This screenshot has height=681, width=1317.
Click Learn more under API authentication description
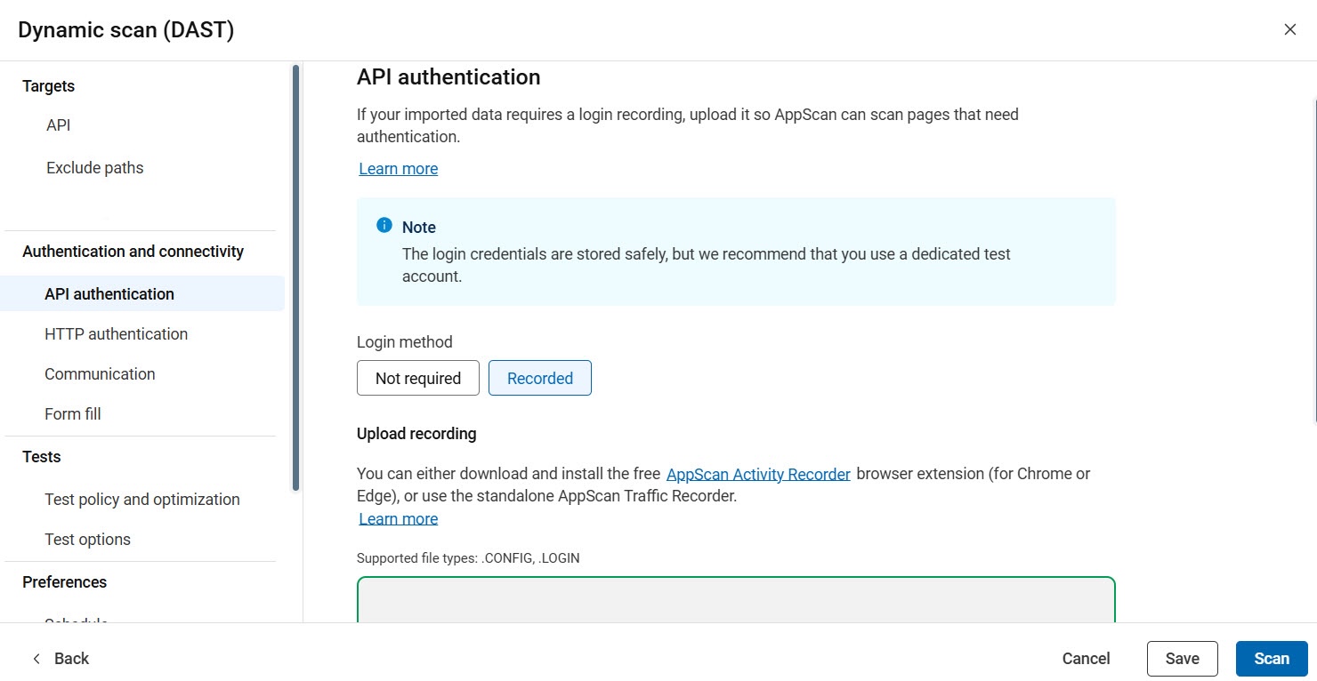click(398, 168)
